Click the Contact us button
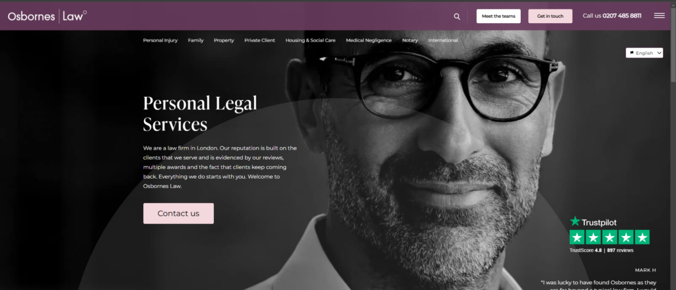This screenshot has width=676, height=290. click(178, 214)
